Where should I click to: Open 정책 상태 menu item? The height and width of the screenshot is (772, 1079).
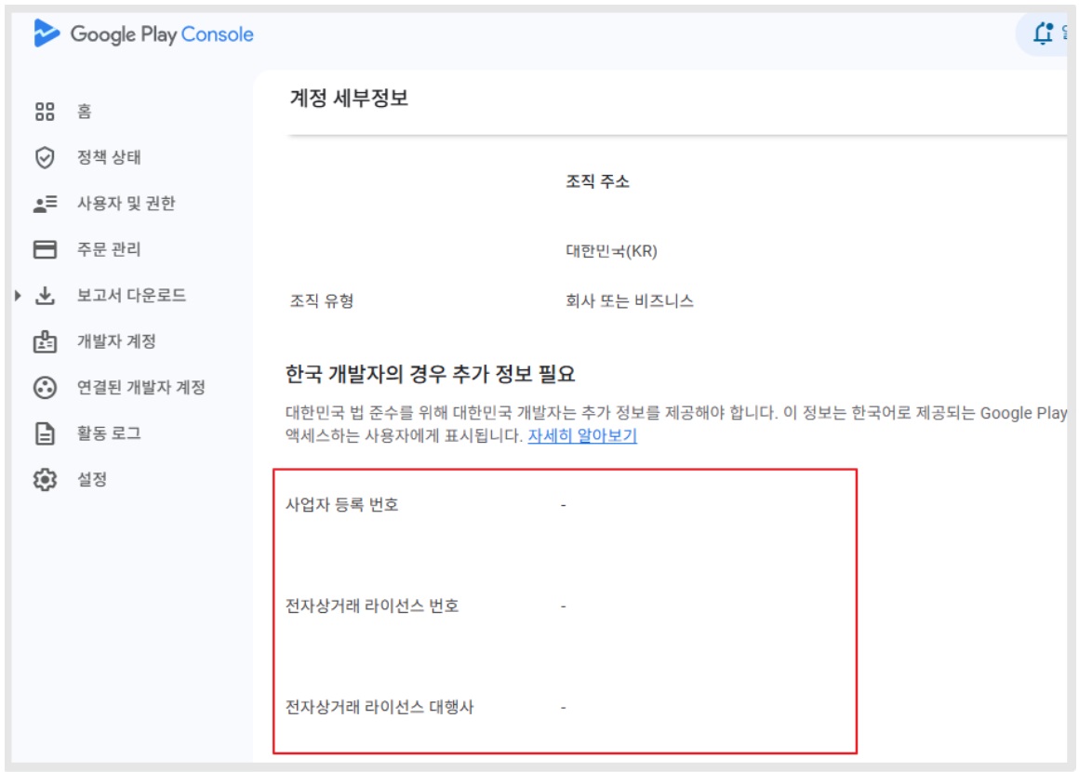109,157
